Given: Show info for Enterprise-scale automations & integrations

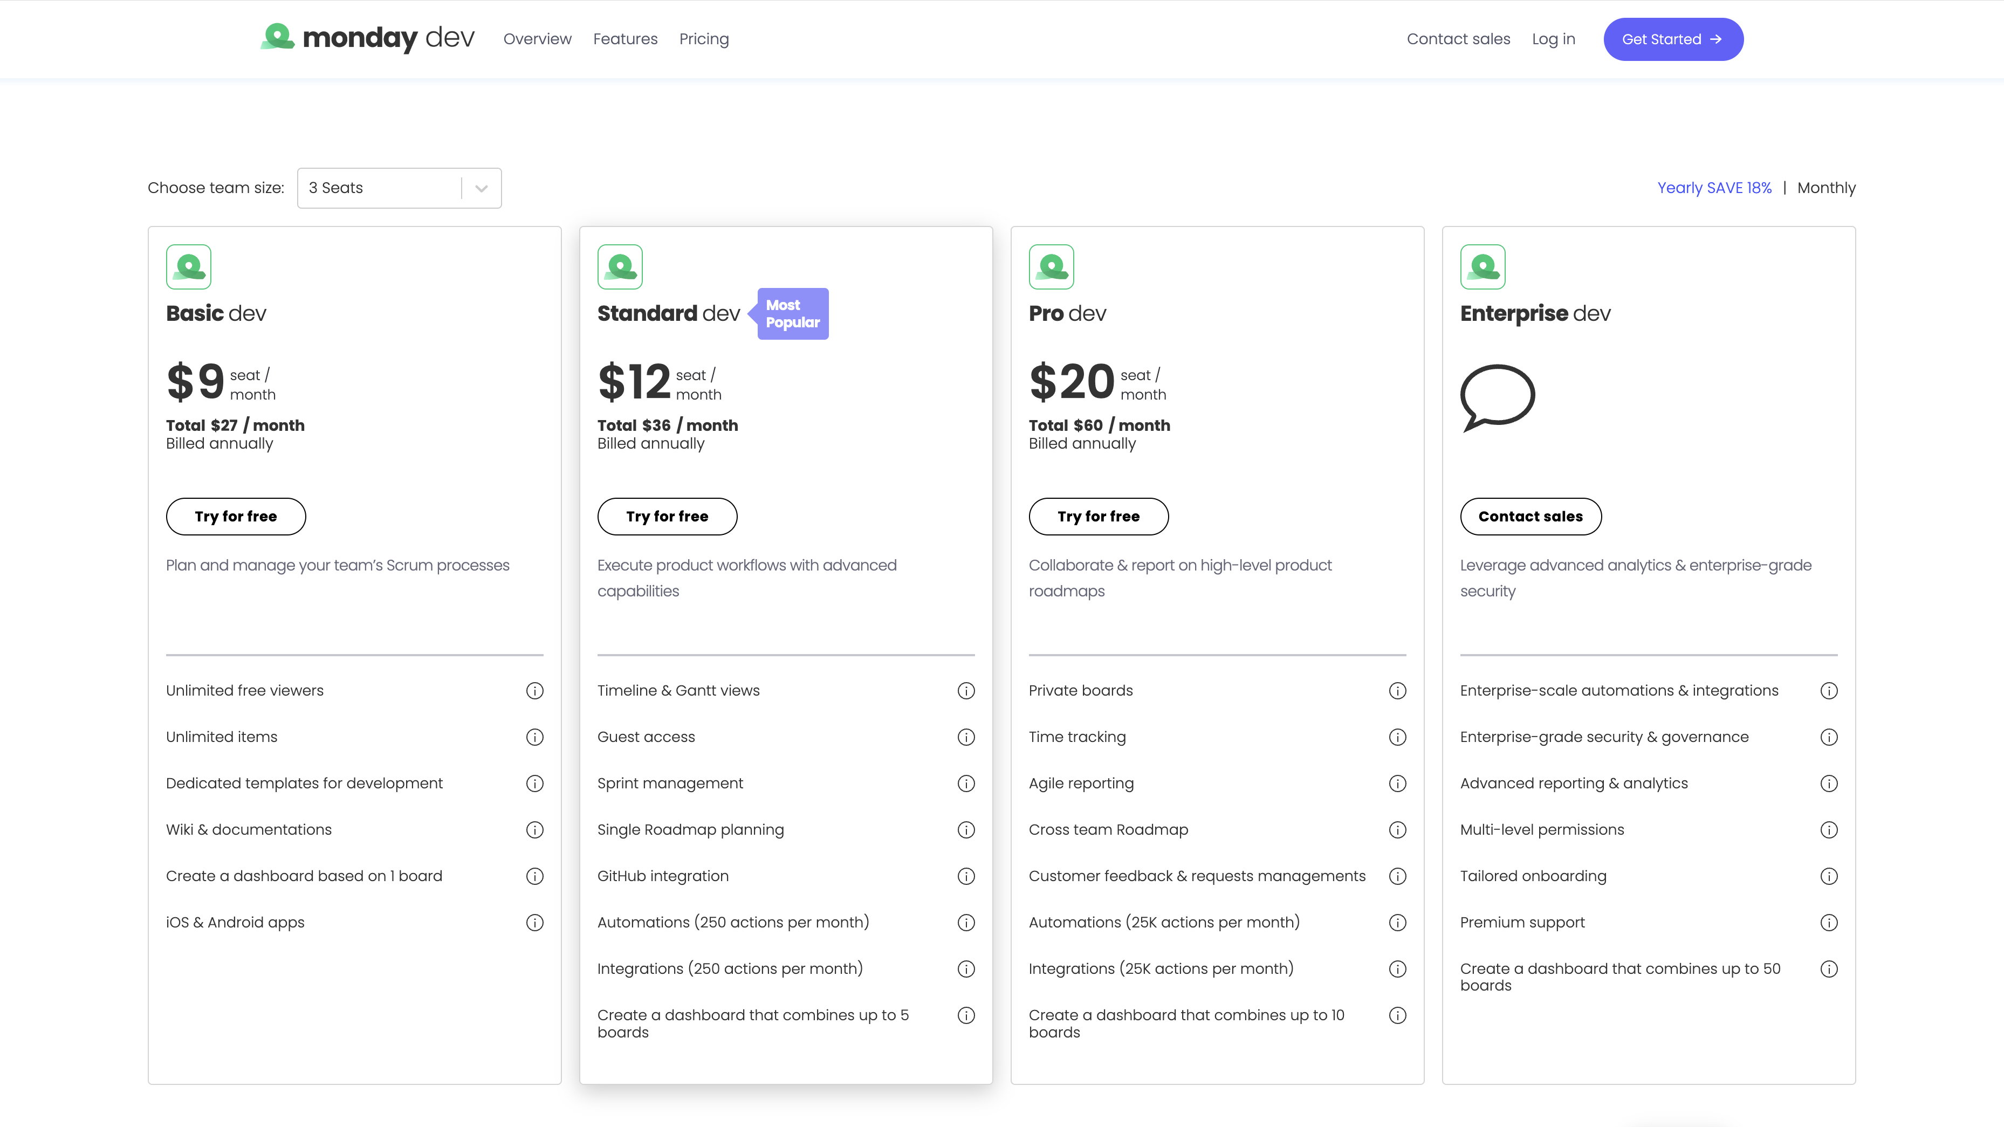Looking at the screenshot, I should pos(1829,691).
